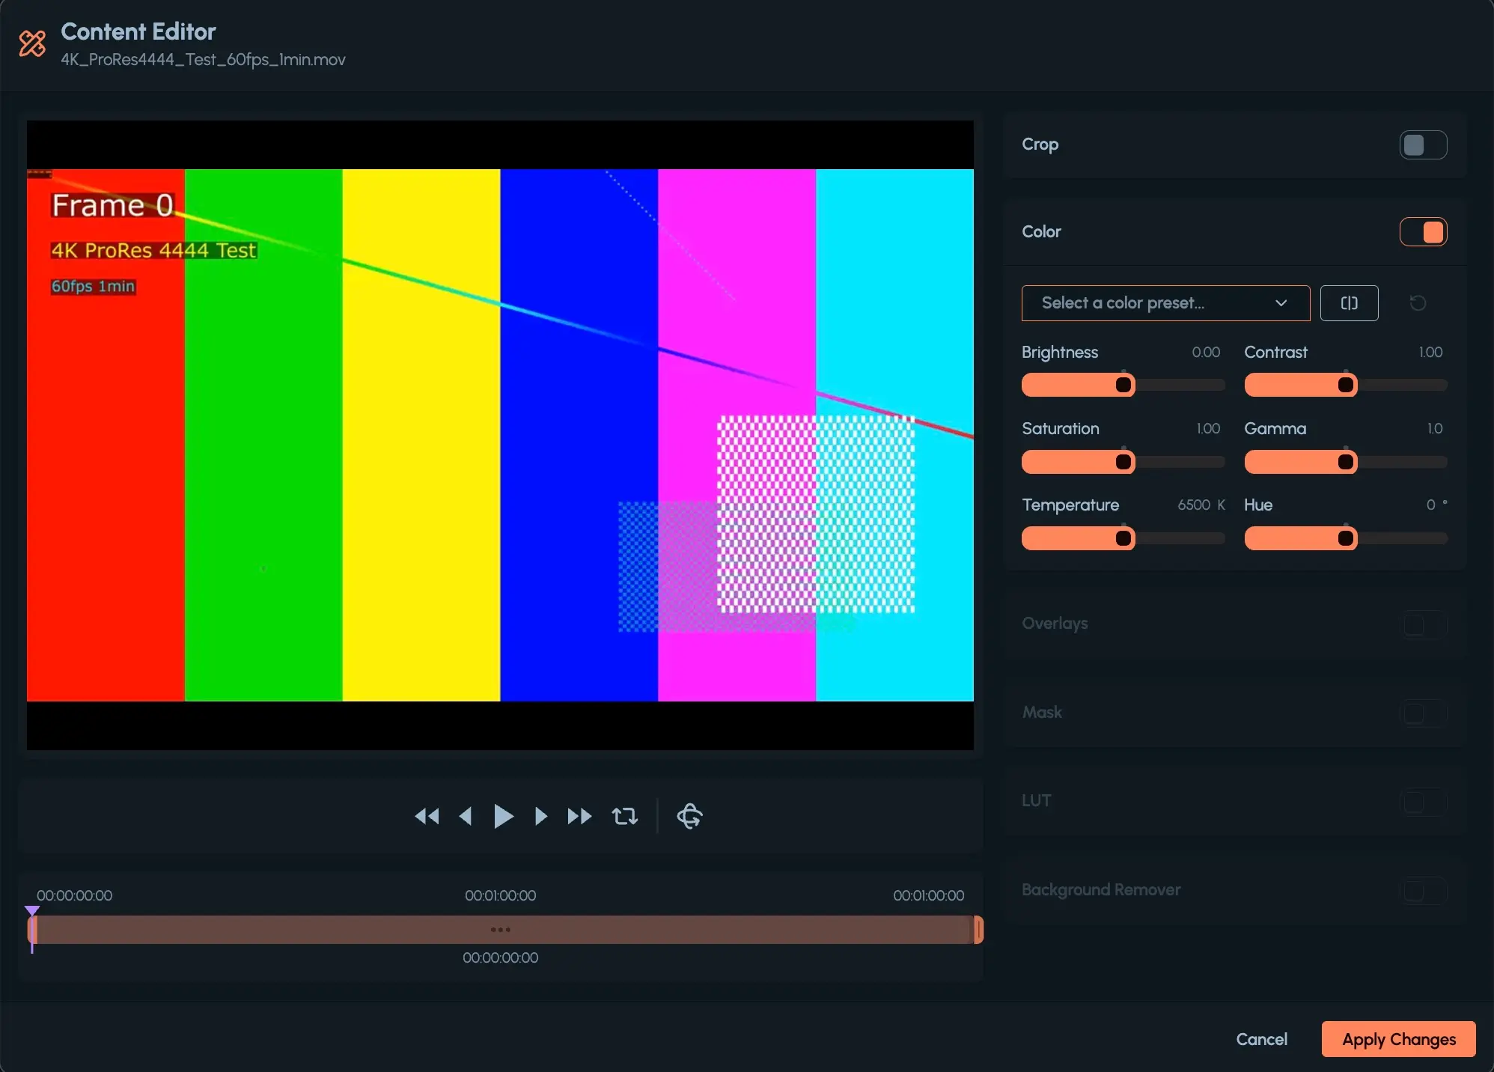Image resolution: width=1494 pixels, height=1072 pixels.
Task: Step forward one frame
Action: point(540,816)
